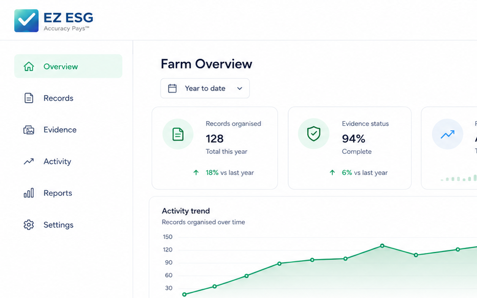This screenshot has height=298, width=477.
Task: Click the highest peak data point on chart
Action: [x=382, y=246]
